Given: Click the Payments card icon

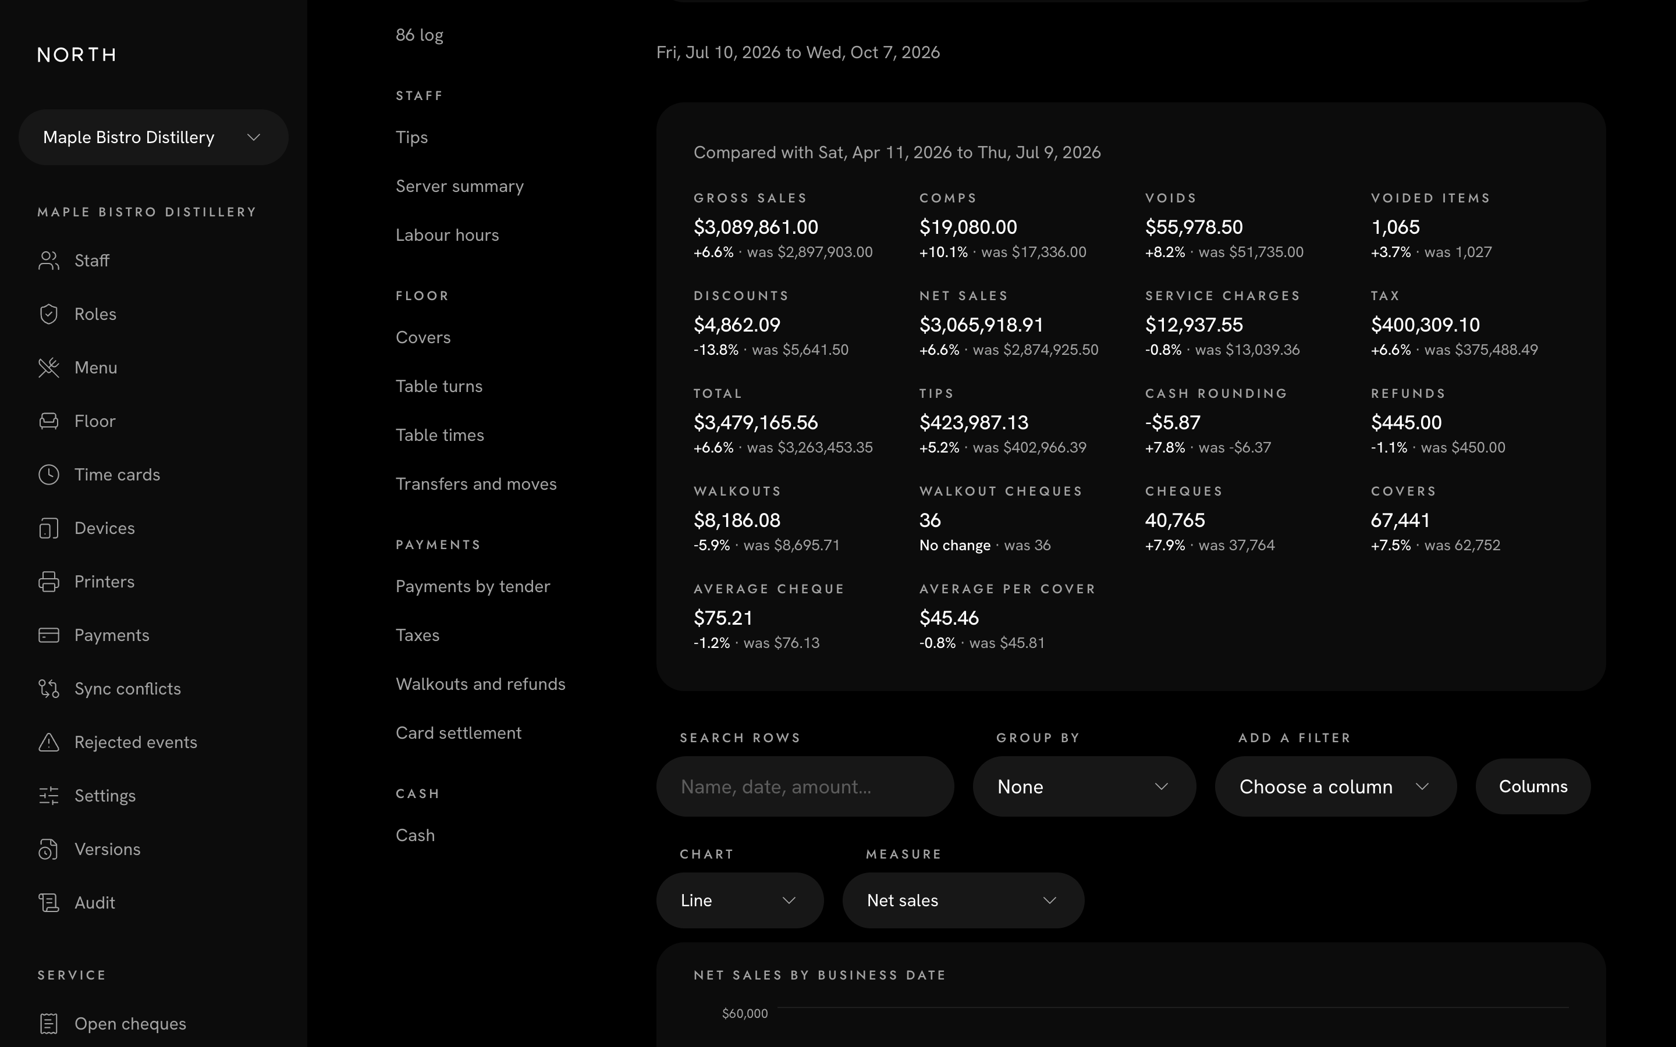Looking at the screenshot, I should (x=48, y=635).
